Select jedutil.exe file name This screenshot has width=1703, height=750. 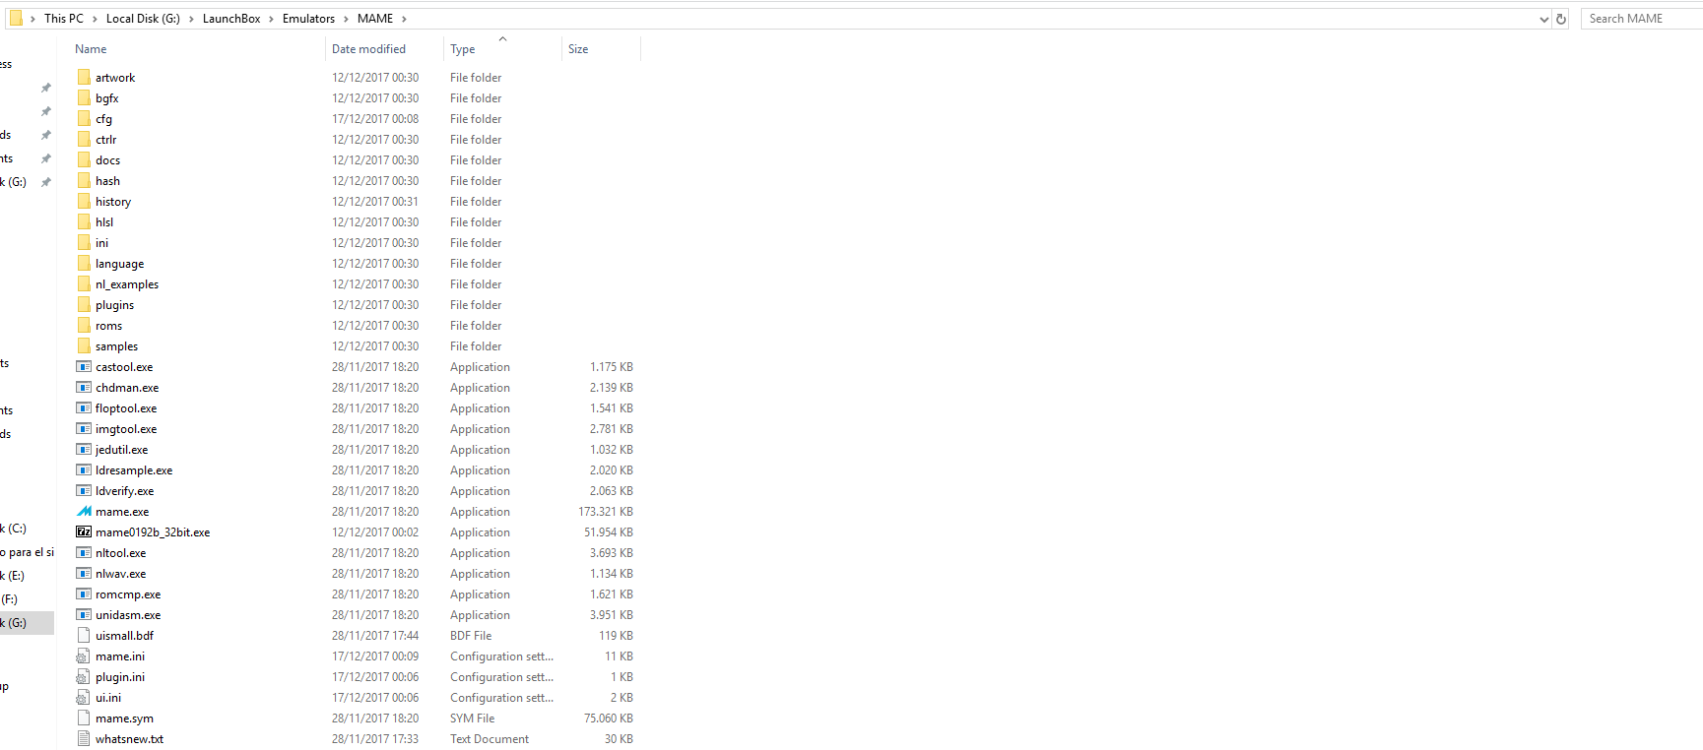tap(121, 449)
